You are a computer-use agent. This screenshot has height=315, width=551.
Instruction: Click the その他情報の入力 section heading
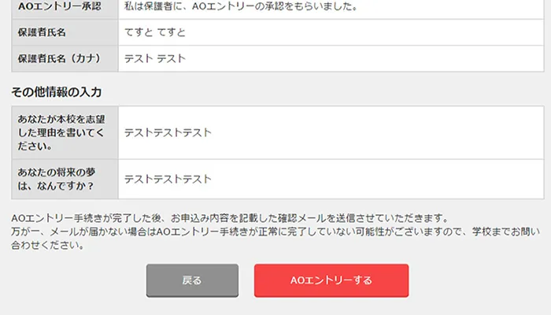pyautogui.click(x=56, y=92)
